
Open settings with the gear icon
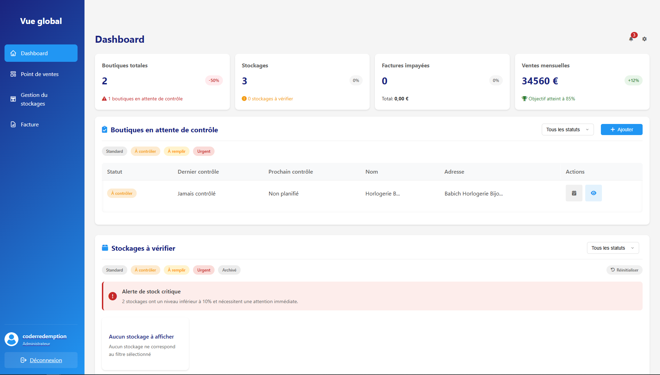pyautogui.click(x=644, y=39)
